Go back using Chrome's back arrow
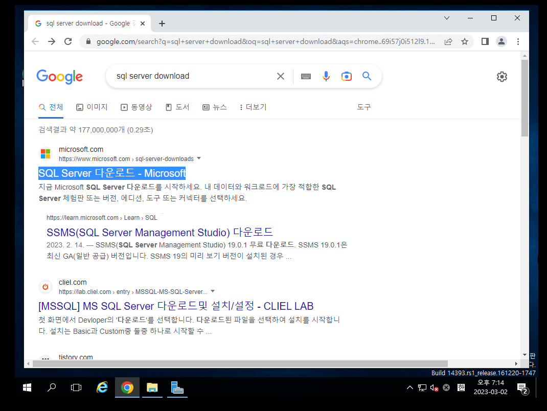This screenshot has height=411, width=547. tap(35, 41)
